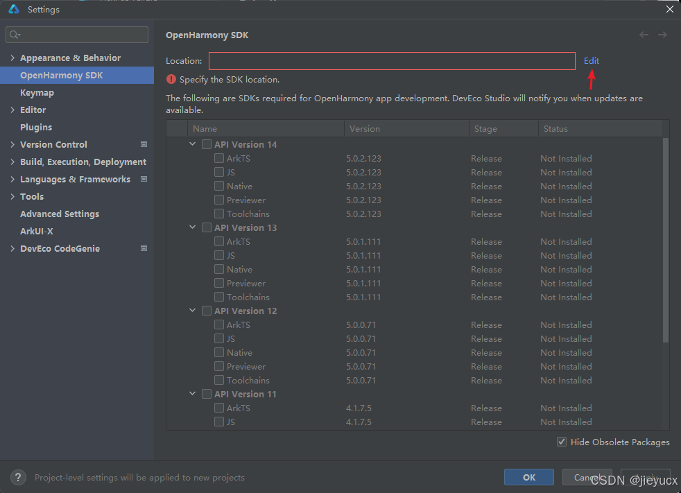Check ArkTS 4.1.7.5 checkbox

(x=219, y=408)
